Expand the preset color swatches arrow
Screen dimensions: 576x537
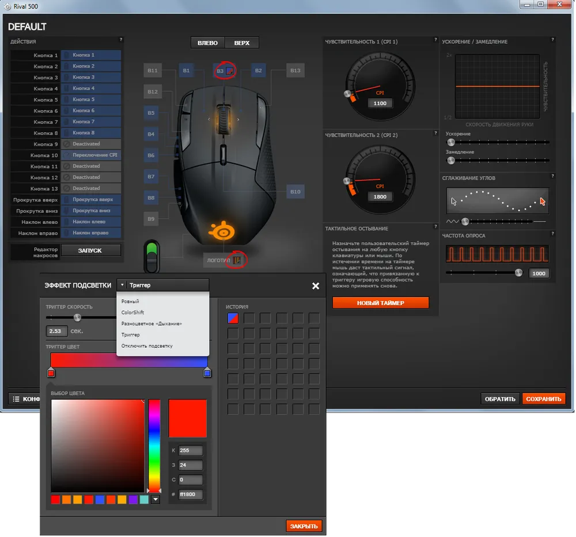click(155, 500)
